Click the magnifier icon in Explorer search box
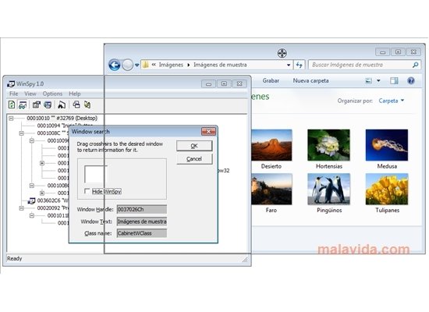 (x=415, y=65)
